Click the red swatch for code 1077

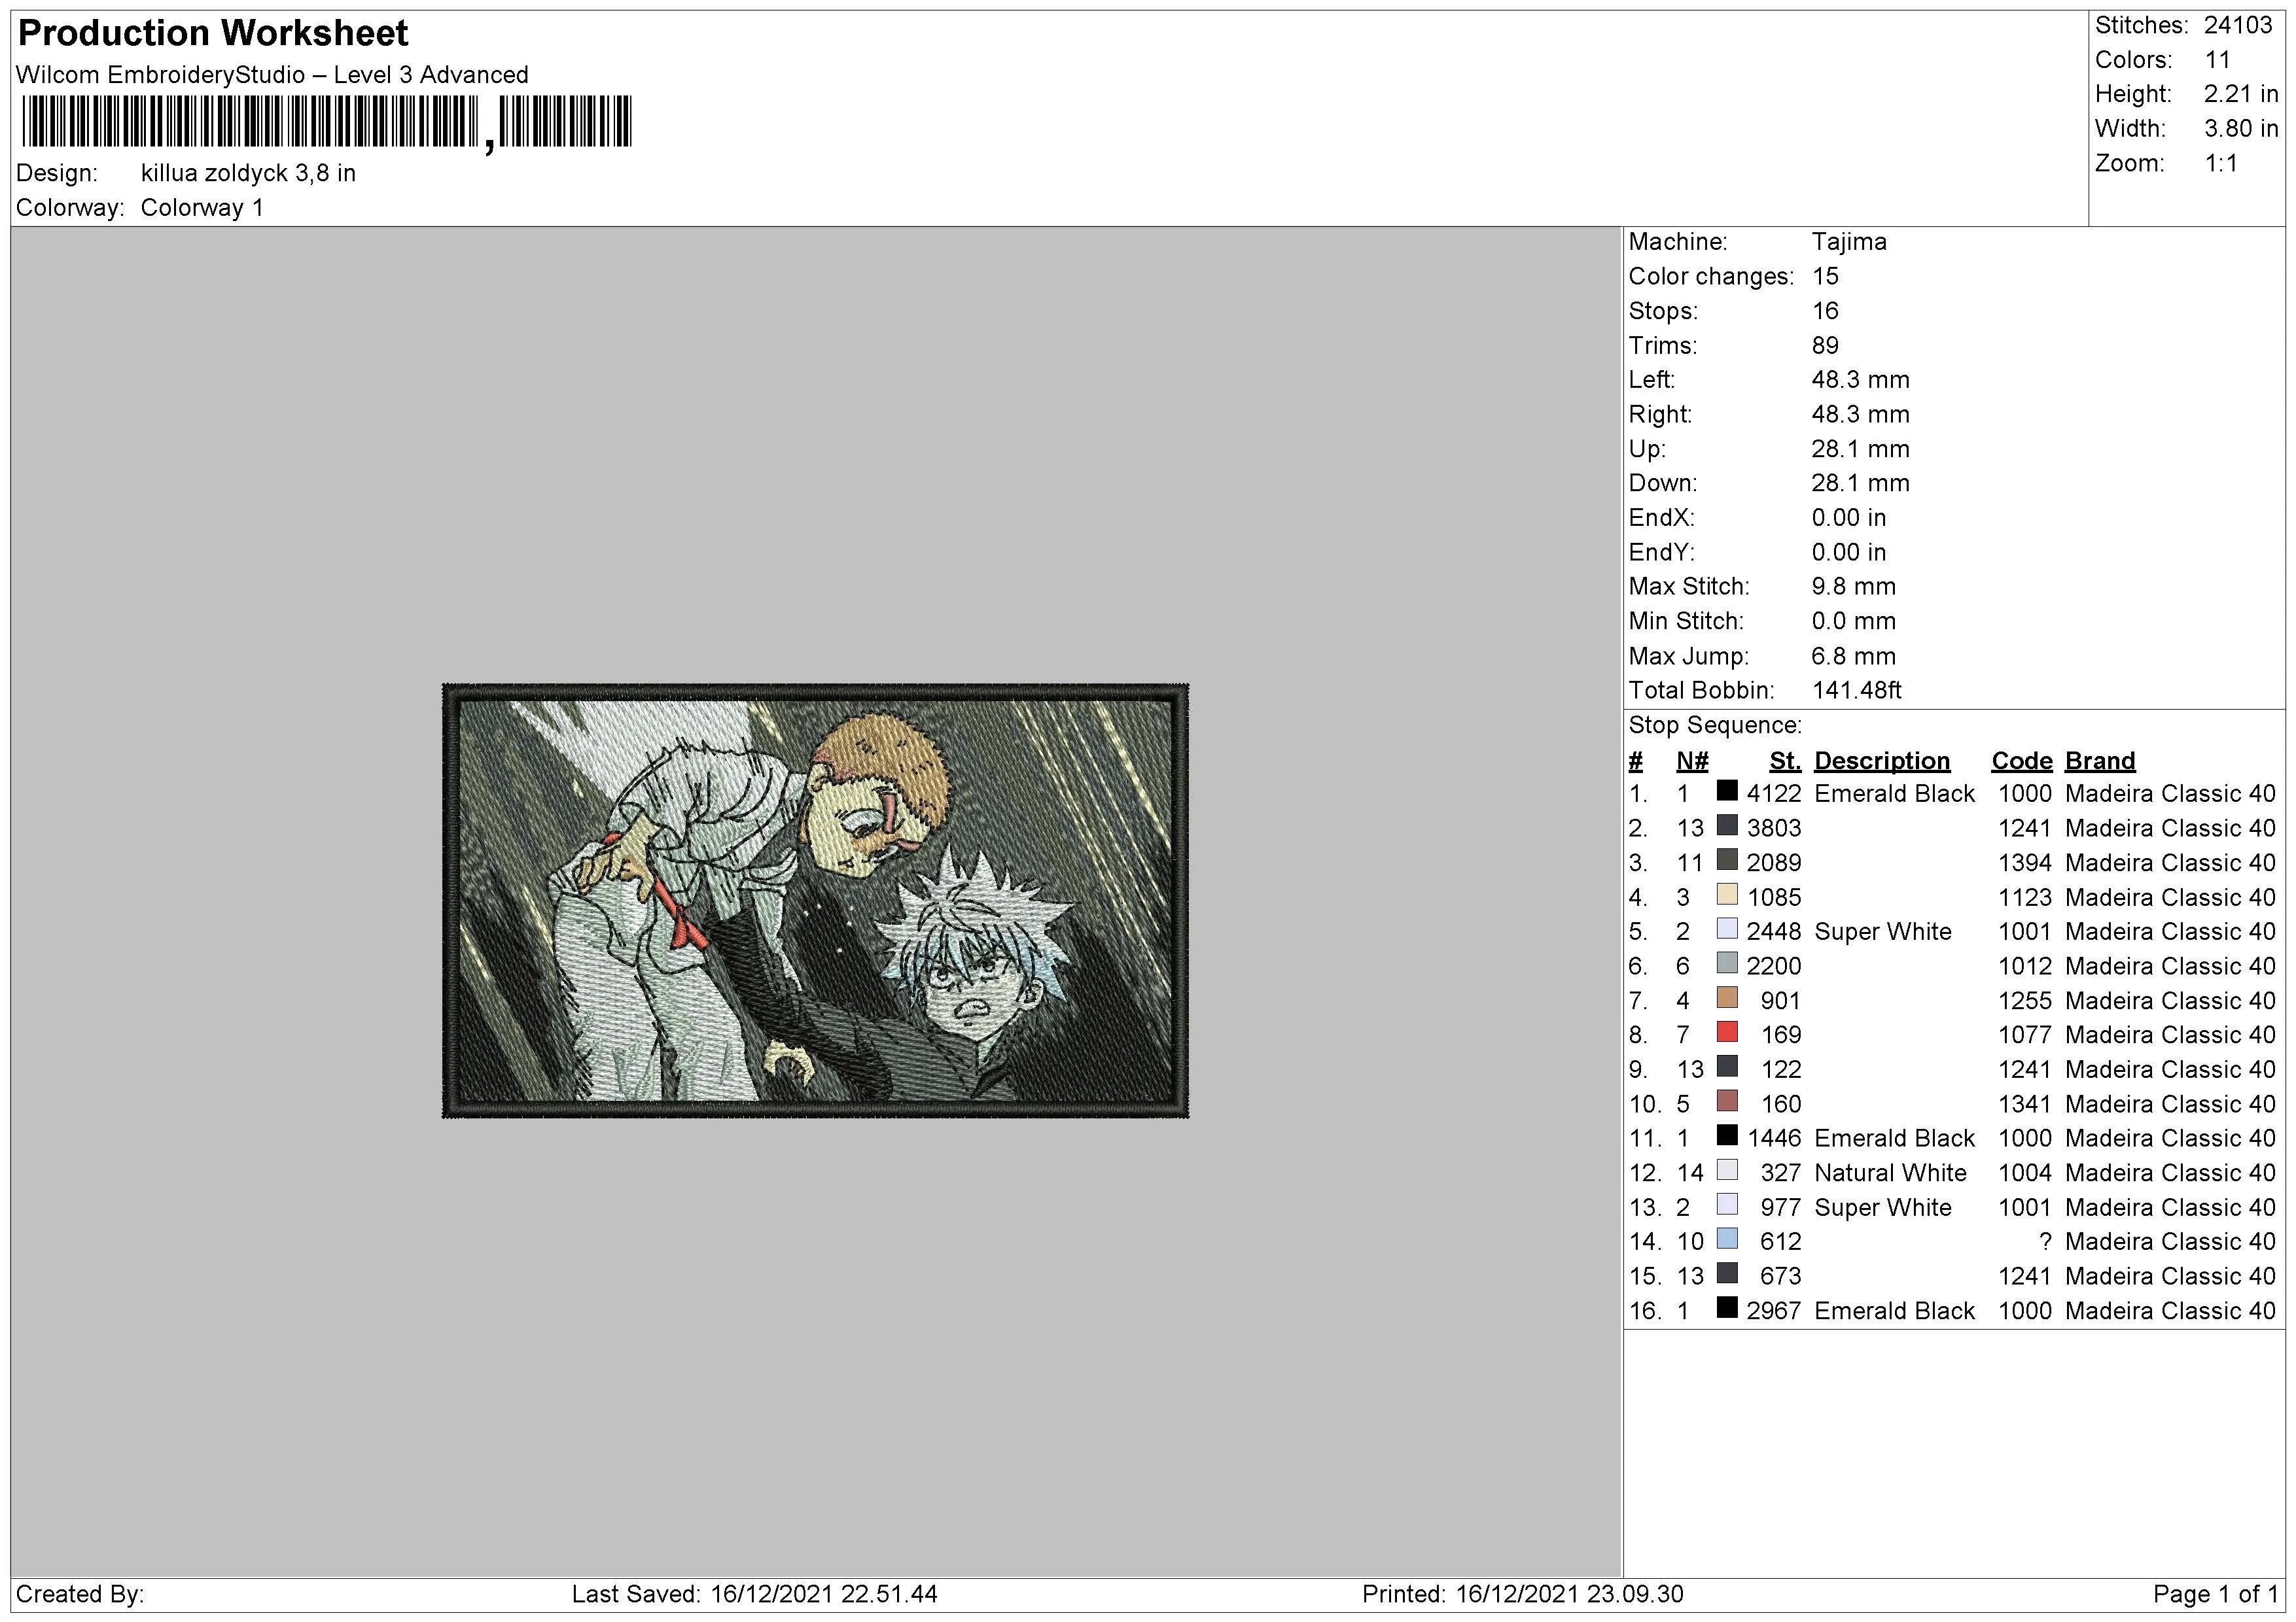pos(1727,1032)
